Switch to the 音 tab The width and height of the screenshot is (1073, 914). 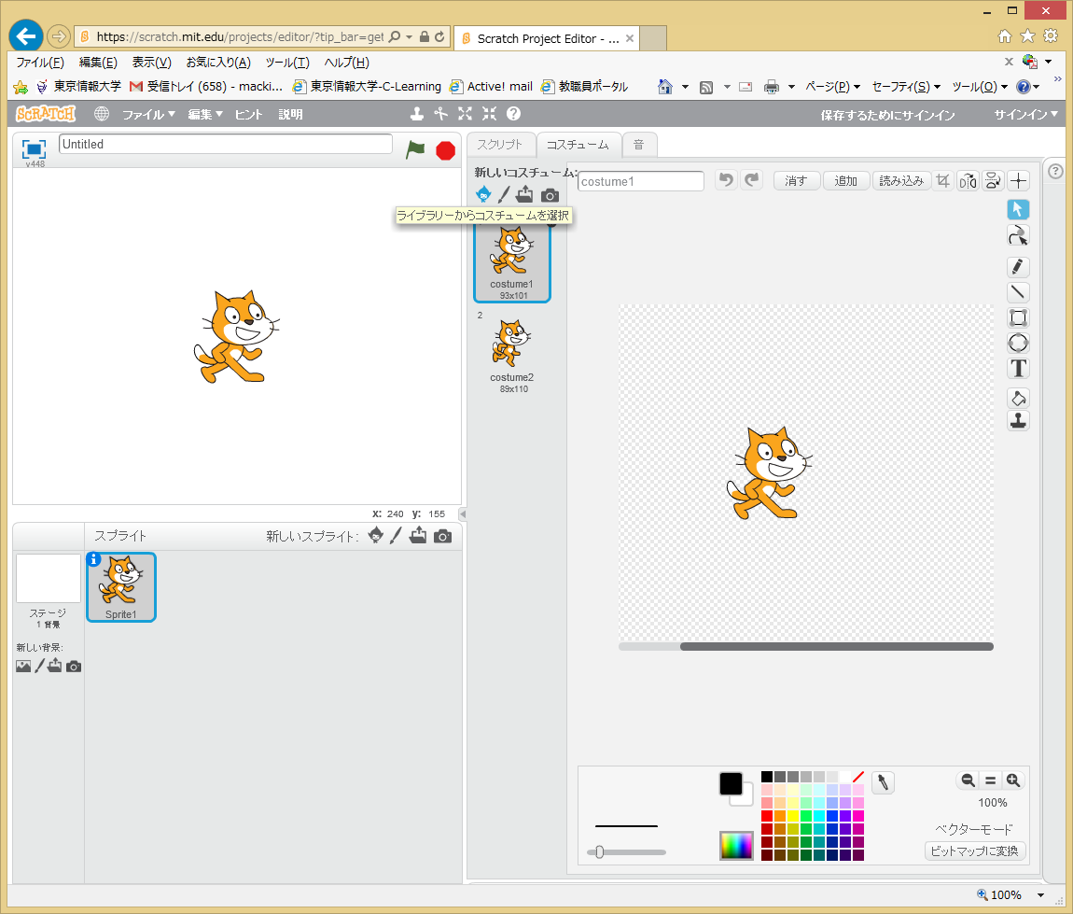pos(638,145)
